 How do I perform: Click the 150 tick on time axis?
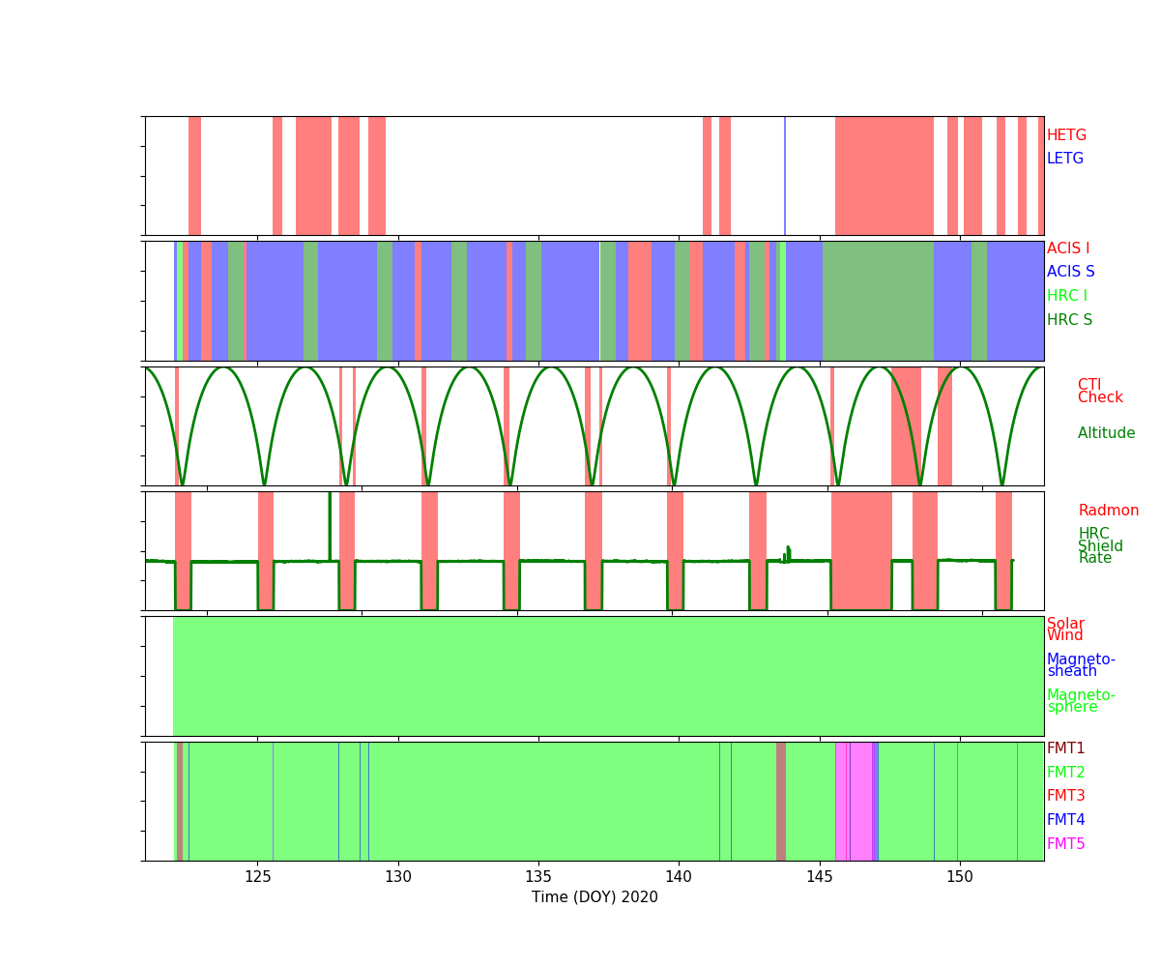point(959,877)
